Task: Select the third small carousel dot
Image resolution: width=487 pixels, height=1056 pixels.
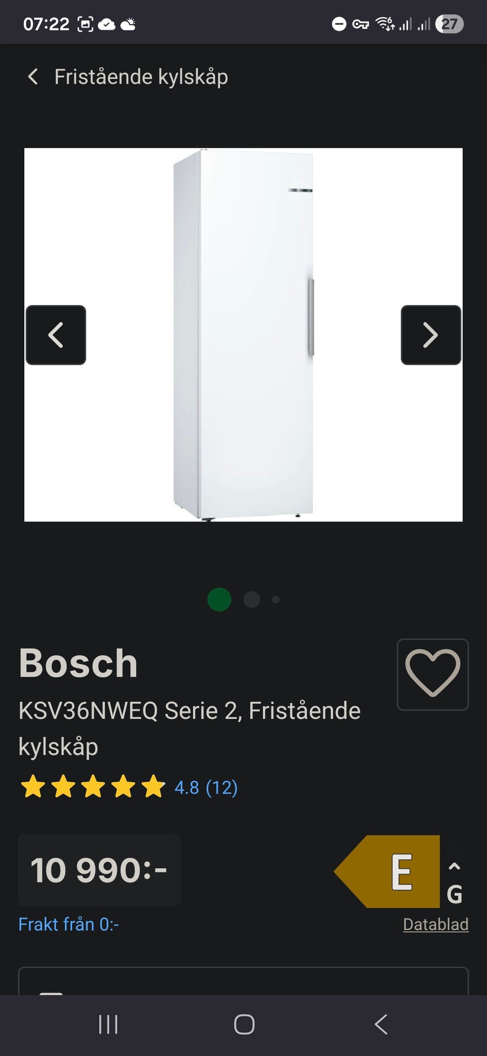Action: (276, 600)
